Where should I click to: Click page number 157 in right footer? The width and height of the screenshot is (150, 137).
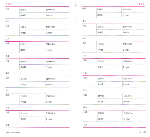pos(144,132)
